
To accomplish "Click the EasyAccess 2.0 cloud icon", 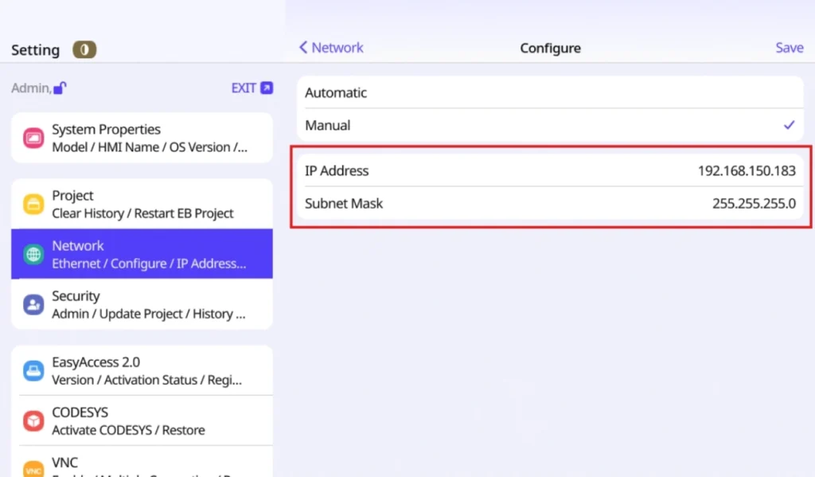I will click(33, 370).
